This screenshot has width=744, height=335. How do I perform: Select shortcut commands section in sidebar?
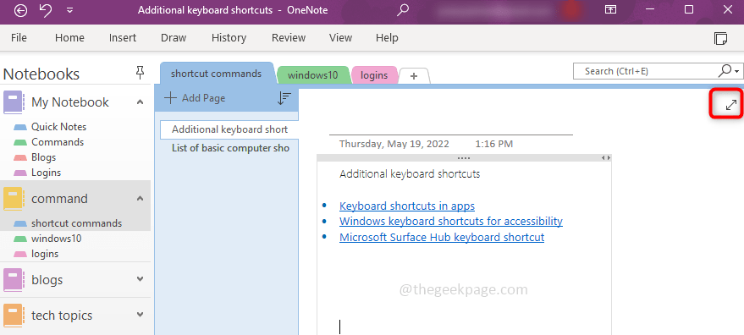click(75, 223)
